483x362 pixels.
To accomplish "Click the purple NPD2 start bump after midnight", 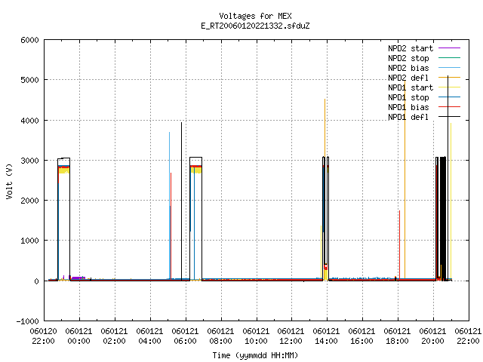I will [78, 278].
